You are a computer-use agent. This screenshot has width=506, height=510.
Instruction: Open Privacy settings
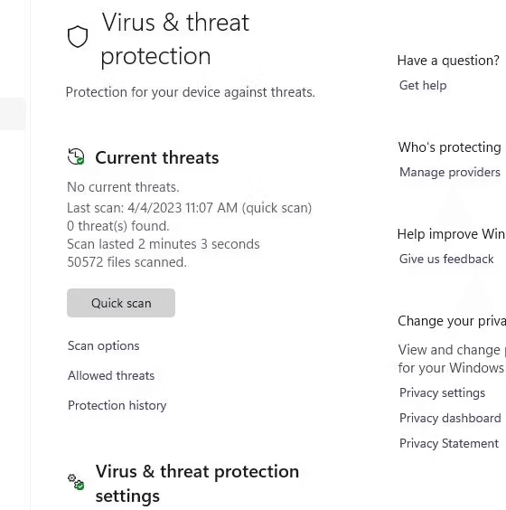click(443, 393)
